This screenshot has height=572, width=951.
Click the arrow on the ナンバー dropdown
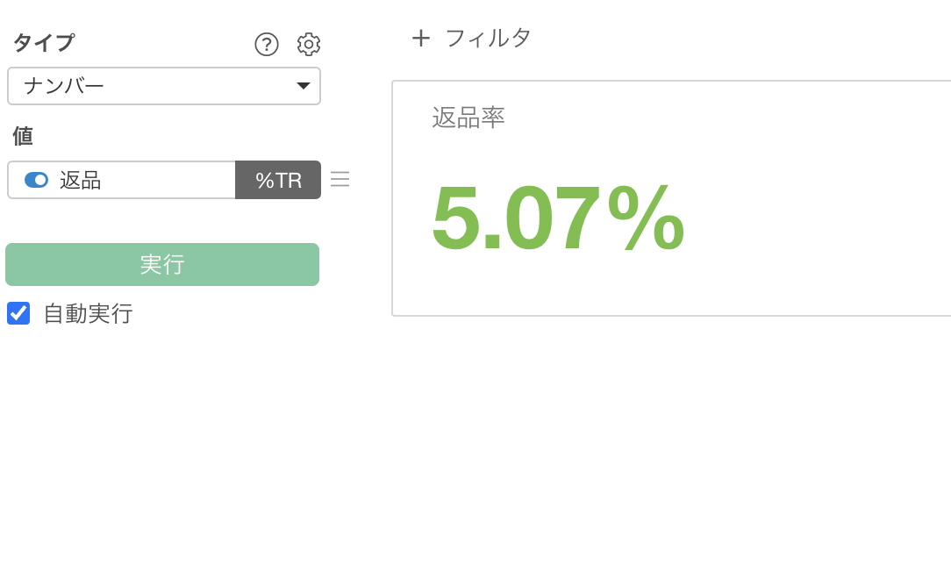pyautogui.click(x=304, y=86)
